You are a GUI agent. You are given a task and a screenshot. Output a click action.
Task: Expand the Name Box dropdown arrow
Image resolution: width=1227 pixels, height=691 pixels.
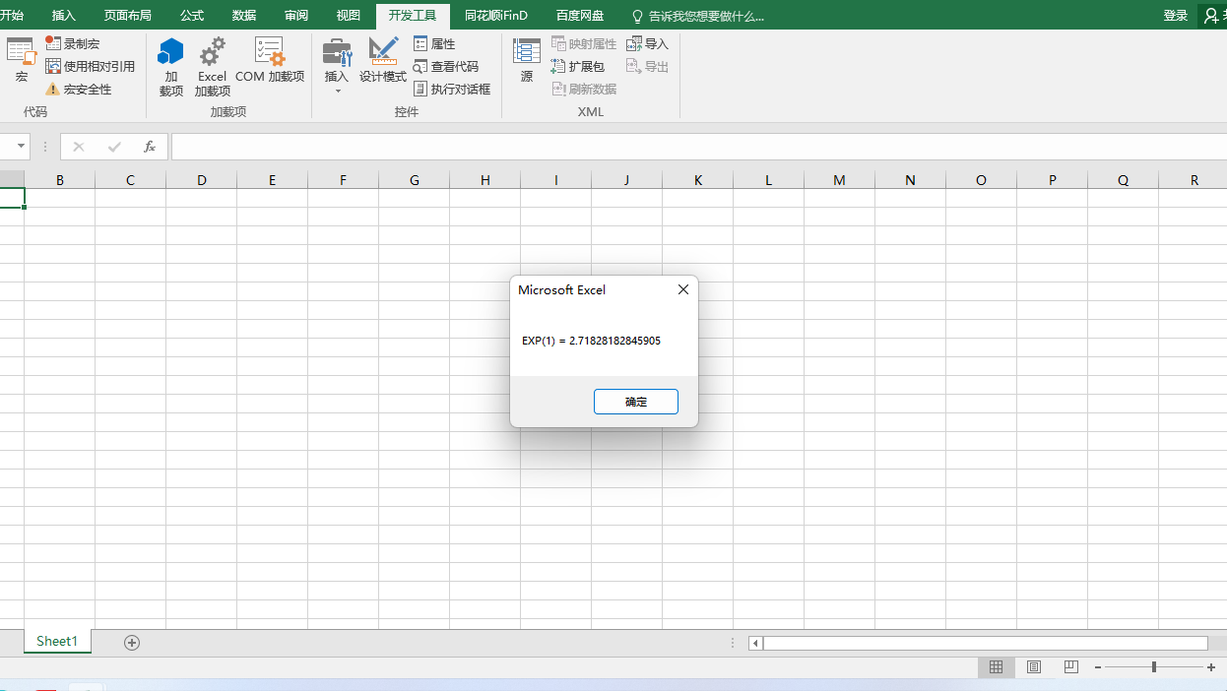(21, 147)
